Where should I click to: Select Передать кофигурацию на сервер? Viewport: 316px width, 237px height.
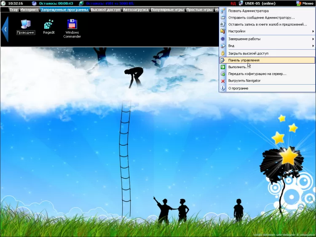pos(267,74)
